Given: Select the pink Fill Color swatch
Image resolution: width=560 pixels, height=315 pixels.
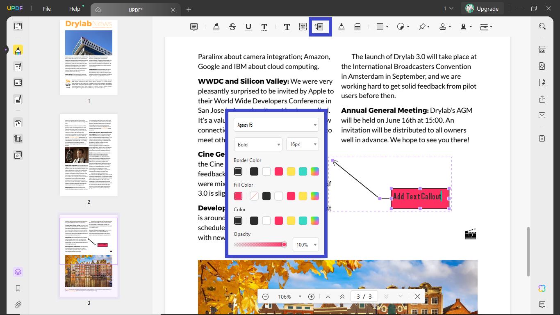Looking at the screenshot, I should click(x=238, y=196).
